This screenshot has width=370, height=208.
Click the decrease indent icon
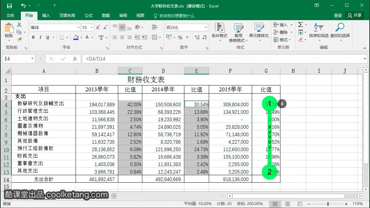(137, 37)
